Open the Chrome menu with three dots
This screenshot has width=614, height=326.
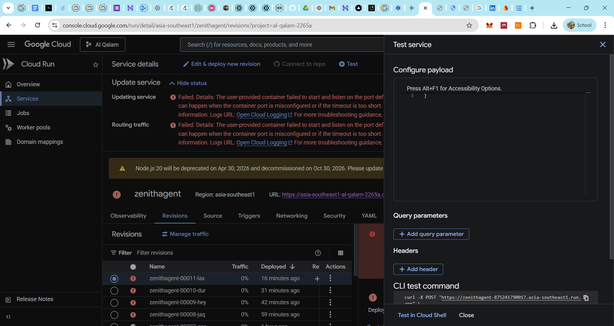click(605, 25)
